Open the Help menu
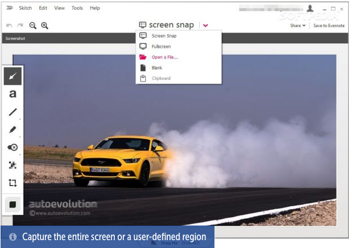This screenshot has height=248, width=349. pyautogui.click(x=95, y=8)
